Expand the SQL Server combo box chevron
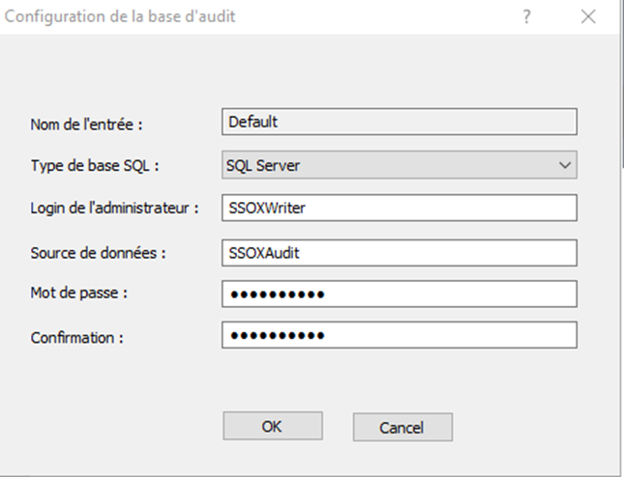Screen dimensions: 624x477 point(565,165)
